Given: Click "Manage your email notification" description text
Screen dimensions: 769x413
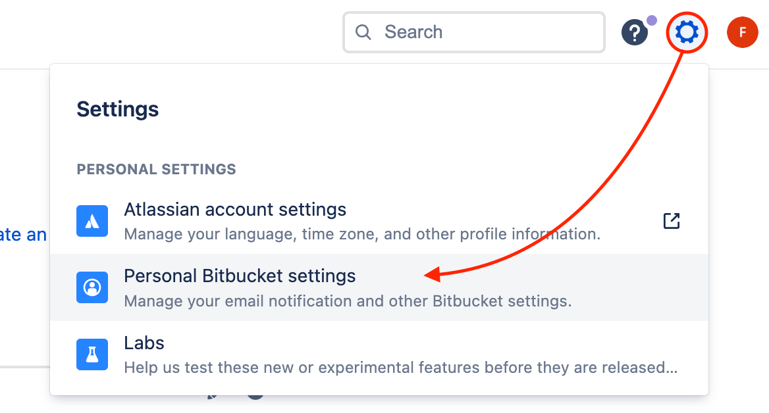Looking at the screenshot, I should (348, 301).
